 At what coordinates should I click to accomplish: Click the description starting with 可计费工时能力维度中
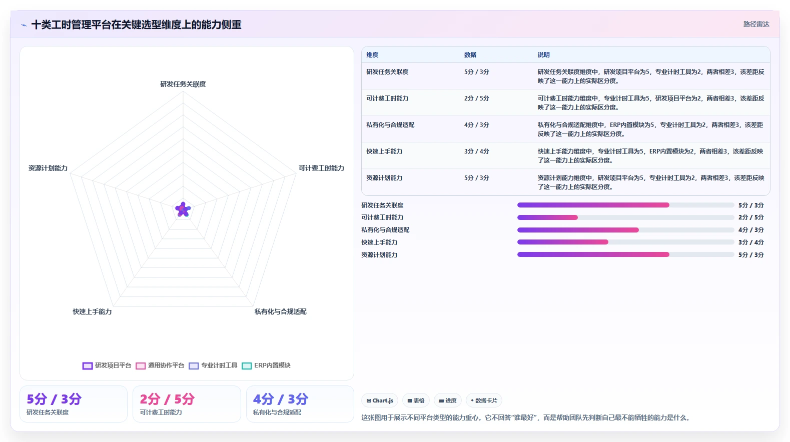[x=651, y=102]
